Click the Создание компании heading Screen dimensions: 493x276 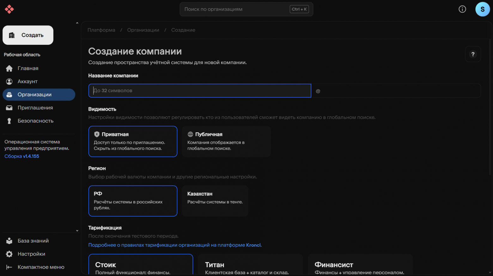click(x=135, y=51)
